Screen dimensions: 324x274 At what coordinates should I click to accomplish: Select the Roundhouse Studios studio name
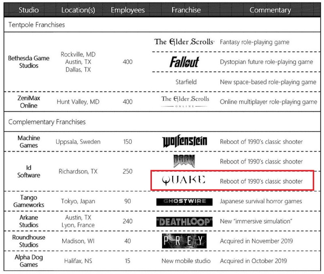pos(29,241)
